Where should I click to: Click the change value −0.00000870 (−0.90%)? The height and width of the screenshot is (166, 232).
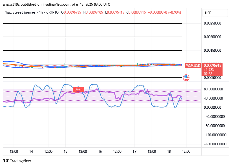coord(165,12)
